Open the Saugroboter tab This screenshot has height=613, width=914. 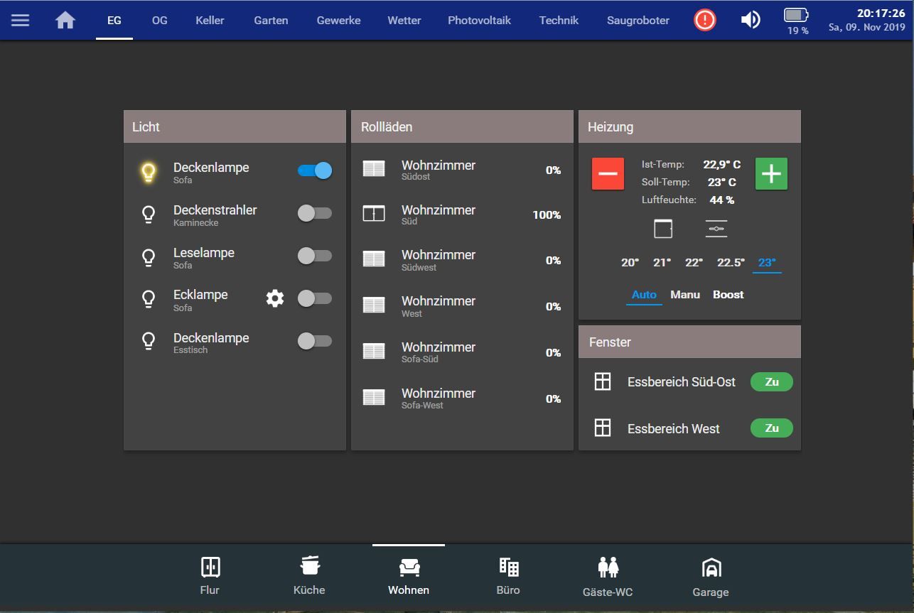(x=638, y=20)
